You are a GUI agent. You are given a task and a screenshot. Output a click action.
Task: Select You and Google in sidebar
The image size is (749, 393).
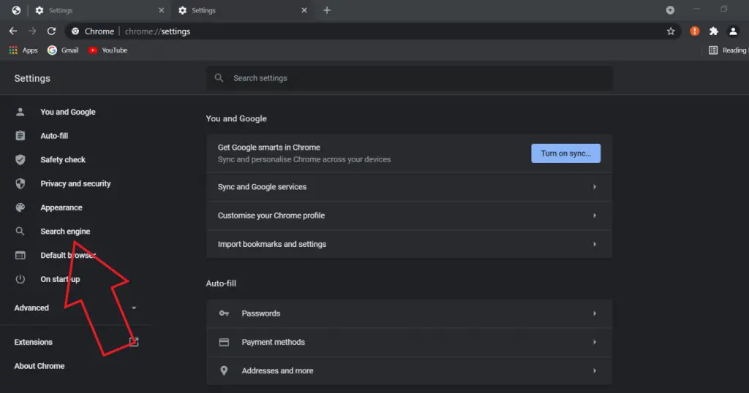(x=68, y=112)
